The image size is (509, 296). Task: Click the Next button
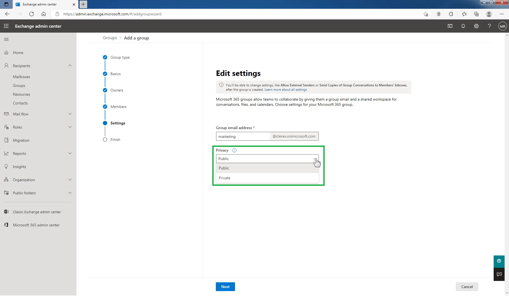[225, 286]
